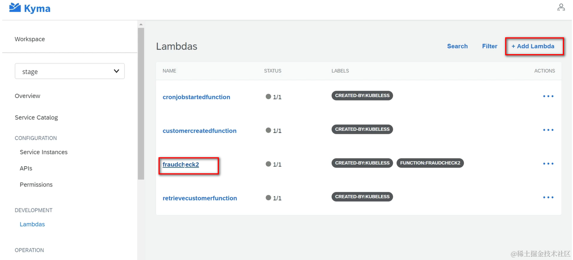Viewport: 573px width, 260px height.
Task: Open the Filter option
Action: point(489,46)
